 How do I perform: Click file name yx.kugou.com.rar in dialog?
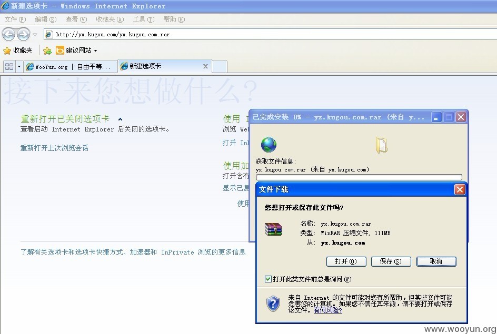(346, 224)
